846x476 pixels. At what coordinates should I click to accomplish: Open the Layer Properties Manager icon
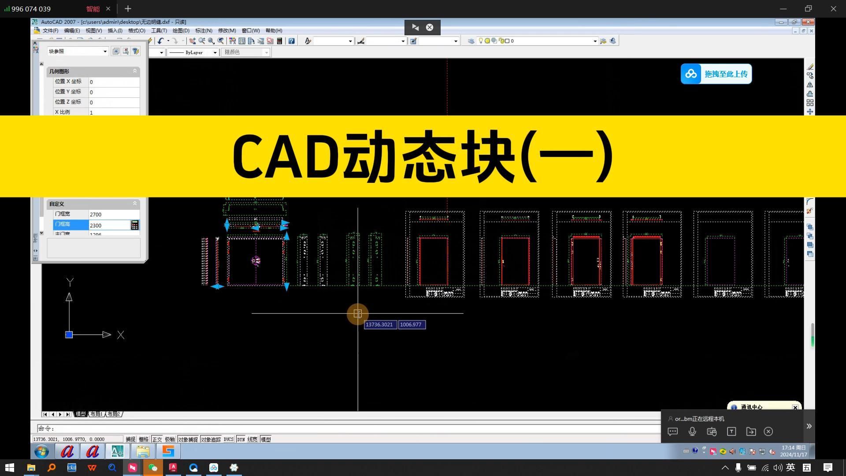(471, 41)
